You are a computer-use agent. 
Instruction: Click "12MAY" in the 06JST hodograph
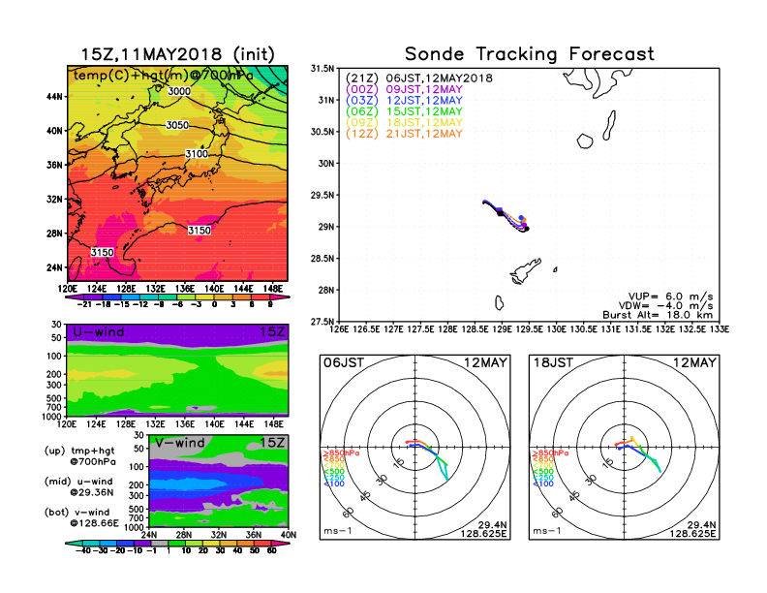[x=485, y=363]
